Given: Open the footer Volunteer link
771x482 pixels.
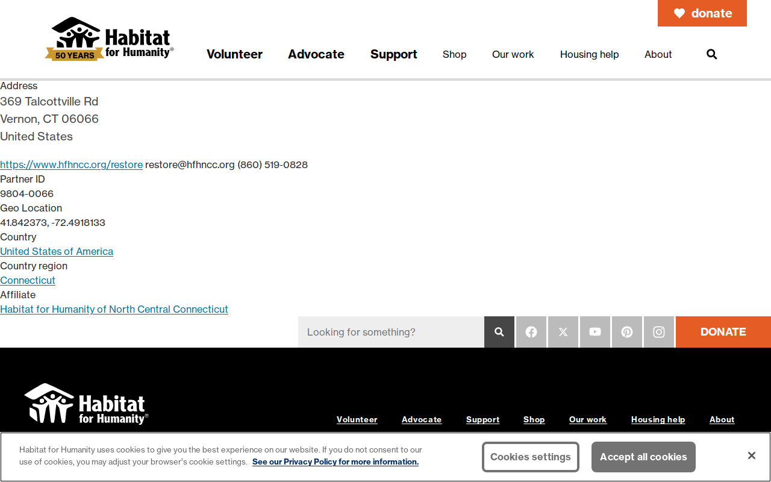Looking at the screenshot, I should [x=357, y=419].
